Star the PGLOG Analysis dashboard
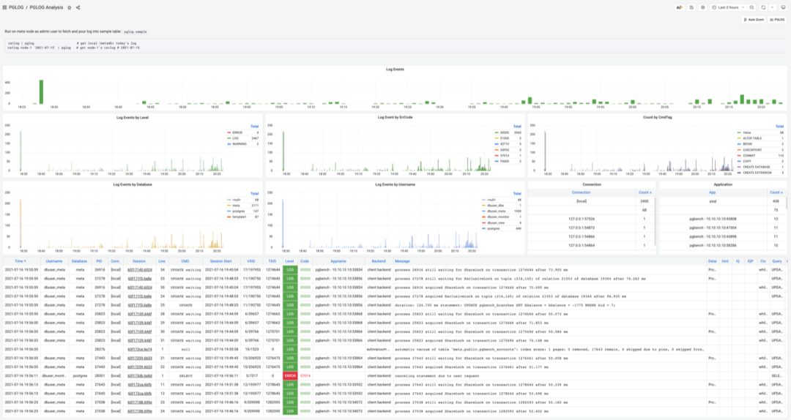The height and width of the screenshot is (420, 791). tap(70, 7)
